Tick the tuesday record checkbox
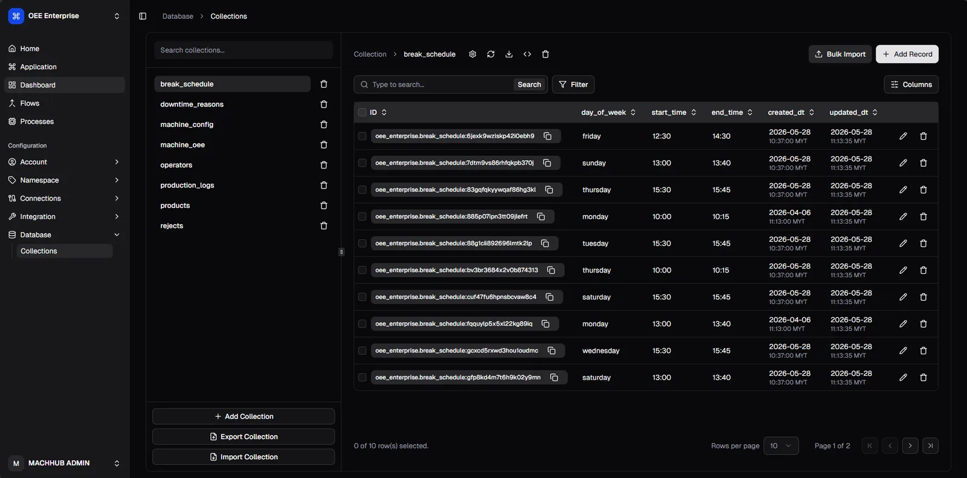 (x=362, y=244)
